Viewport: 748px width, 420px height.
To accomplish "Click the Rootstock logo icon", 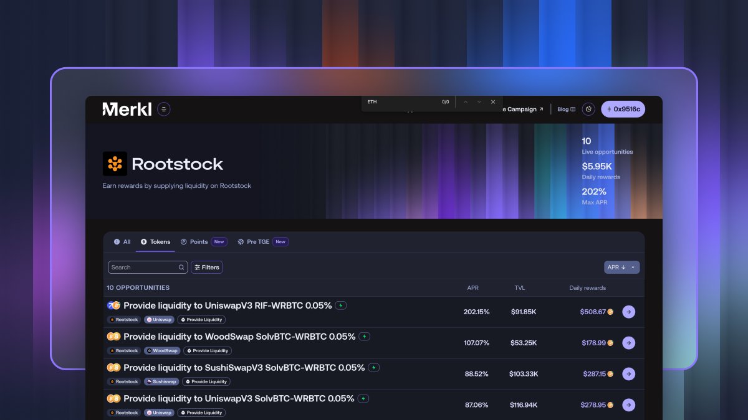I will click(115, 164).
